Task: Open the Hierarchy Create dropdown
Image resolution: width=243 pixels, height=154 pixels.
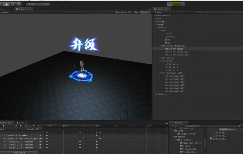Action: [x=158, y=12]
